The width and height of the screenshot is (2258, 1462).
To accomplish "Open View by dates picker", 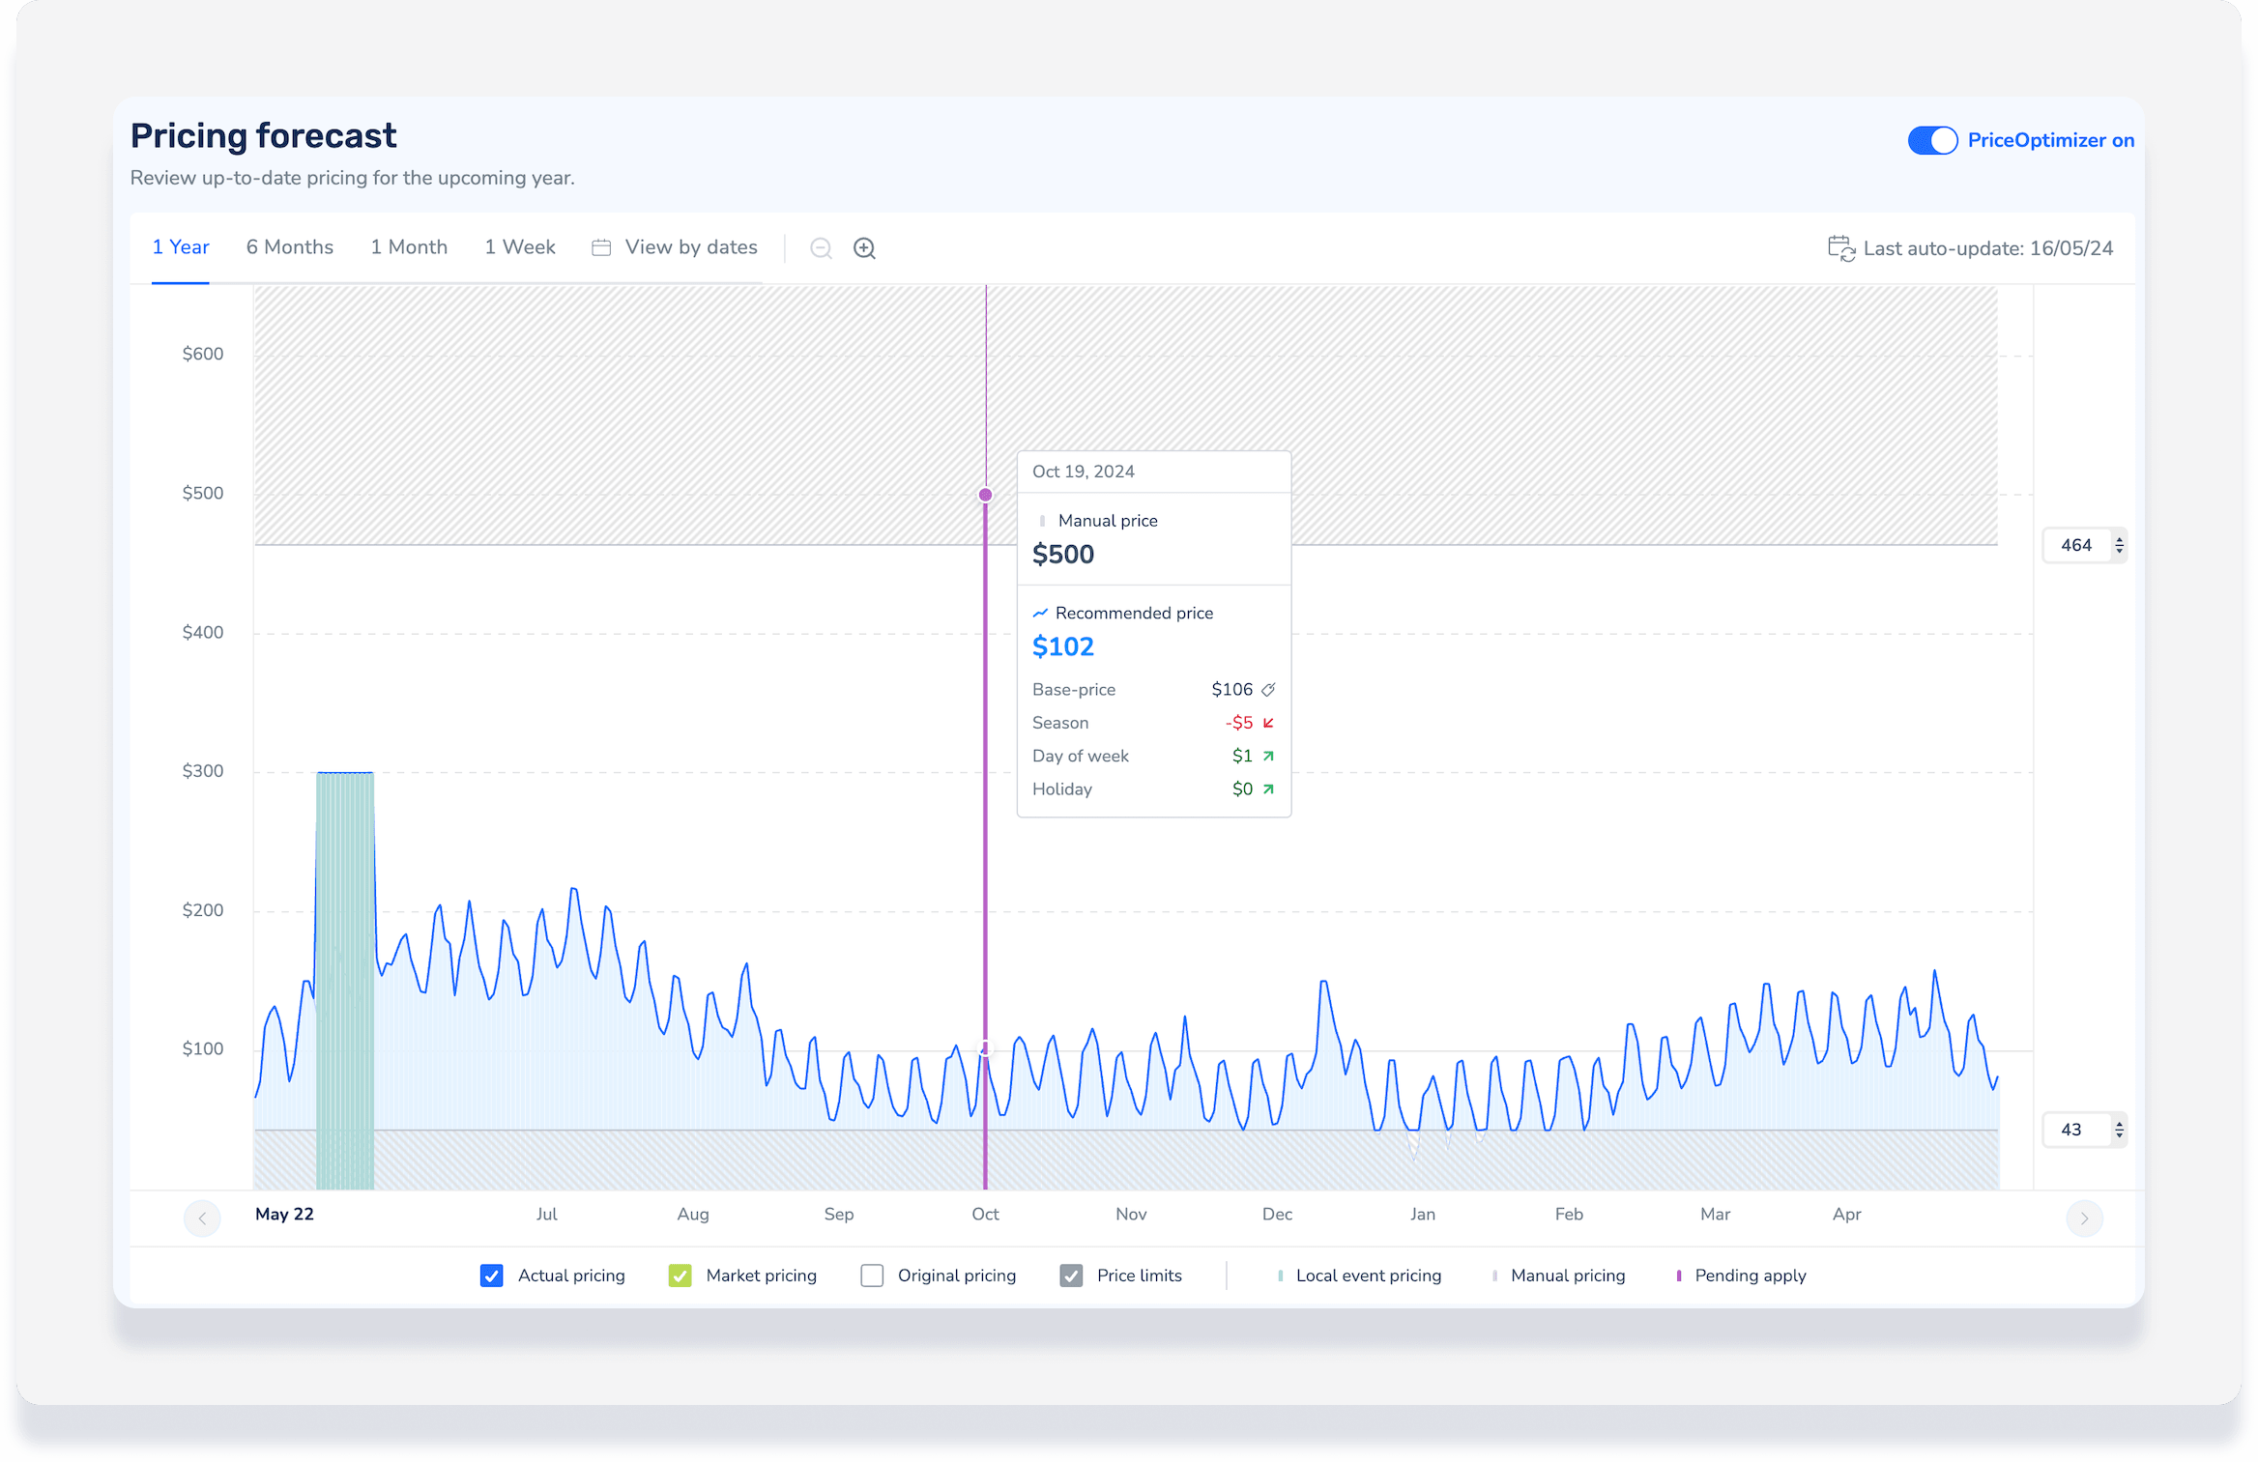I will (690, 247).
